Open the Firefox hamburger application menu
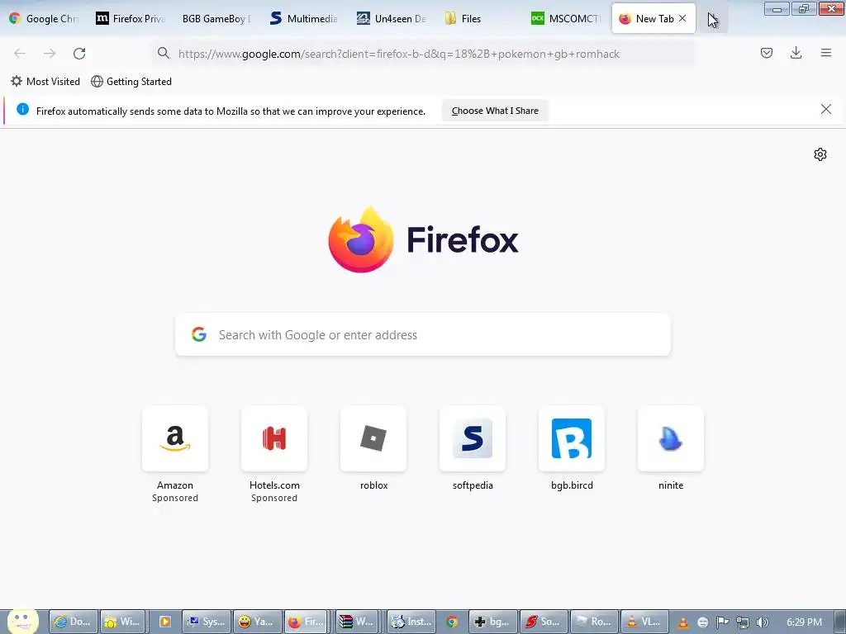This screenshot has height=634, width=846. pos(825,53)
